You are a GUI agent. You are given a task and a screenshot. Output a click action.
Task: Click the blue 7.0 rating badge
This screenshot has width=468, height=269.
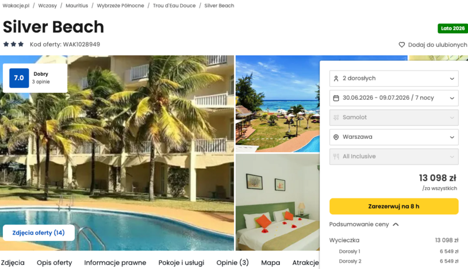click(19, 78)
